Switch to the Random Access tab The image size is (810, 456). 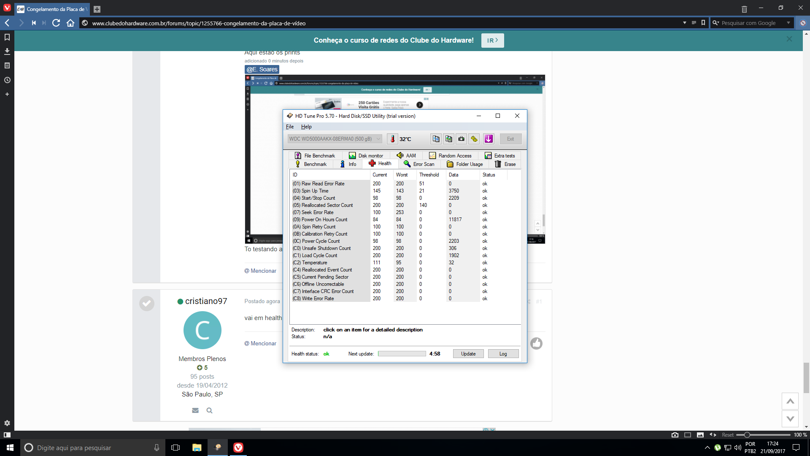tap(450, 156)
